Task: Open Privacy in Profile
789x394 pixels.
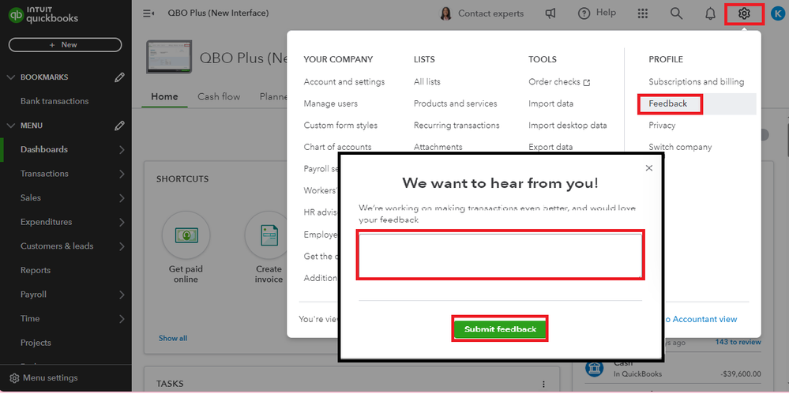Action: click(662, 126)
